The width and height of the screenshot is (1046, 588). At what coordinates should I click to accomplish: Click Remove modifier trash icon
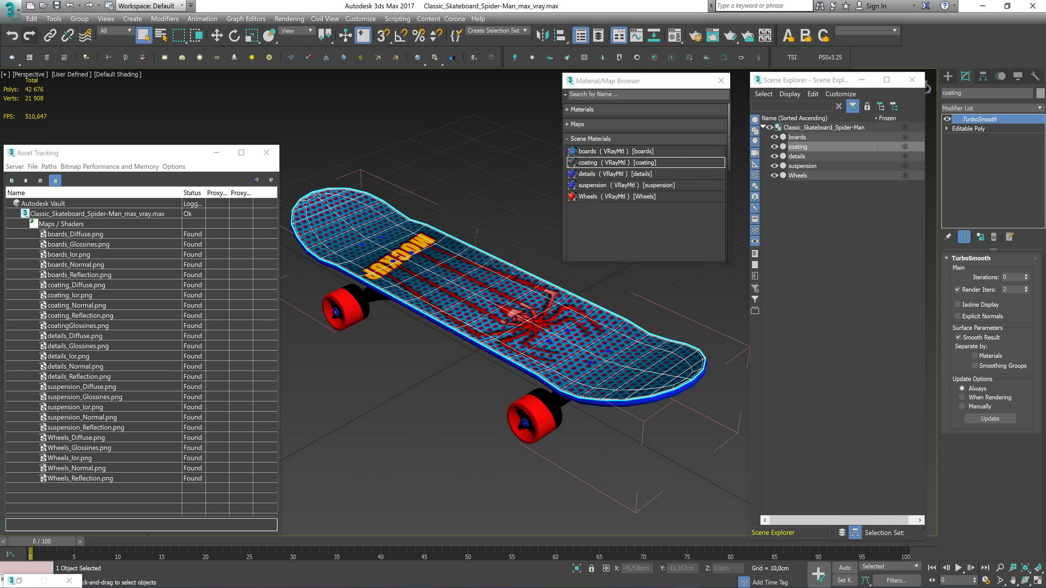[x=994, y=237]
